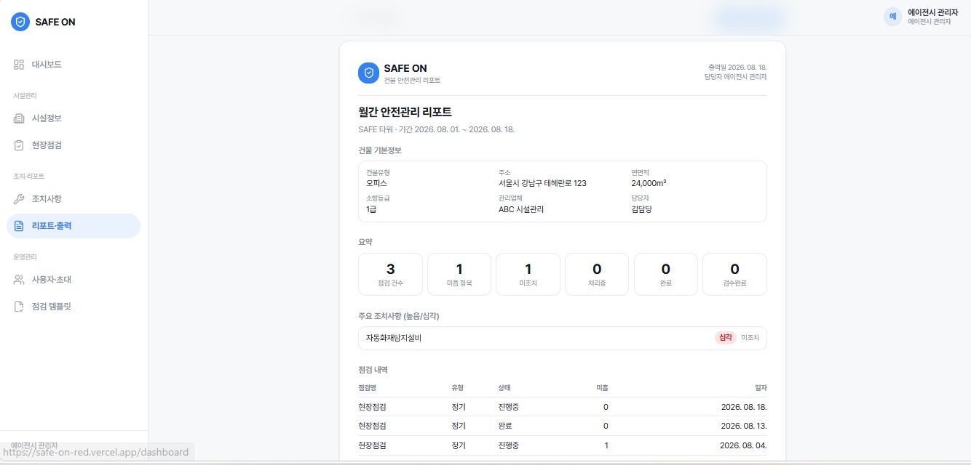Select the 리포트·출력 menu item
Image resolution: width=971 pixels, height=465 pixels.
(x=74, y=226)
